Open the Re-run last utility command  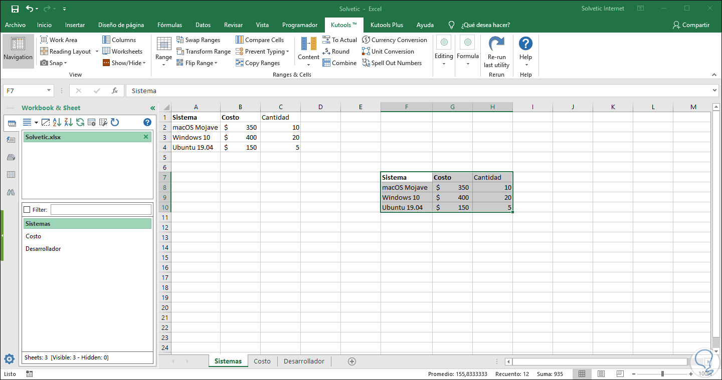pyautogui.click(x=496, y=51)
